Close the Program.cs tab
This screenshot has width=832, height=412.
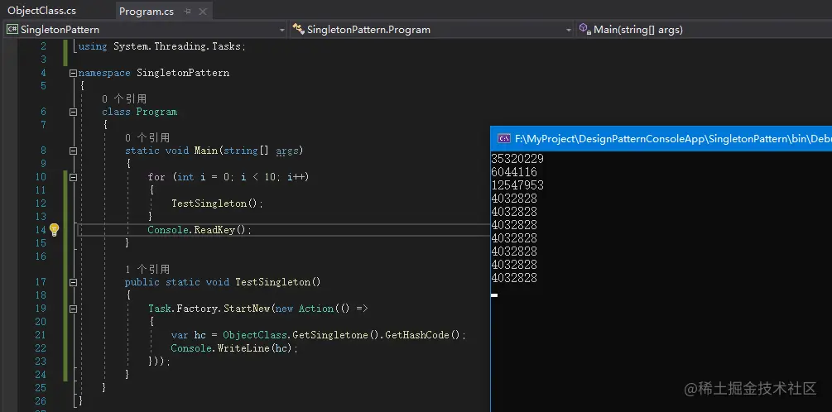[201, 11]
